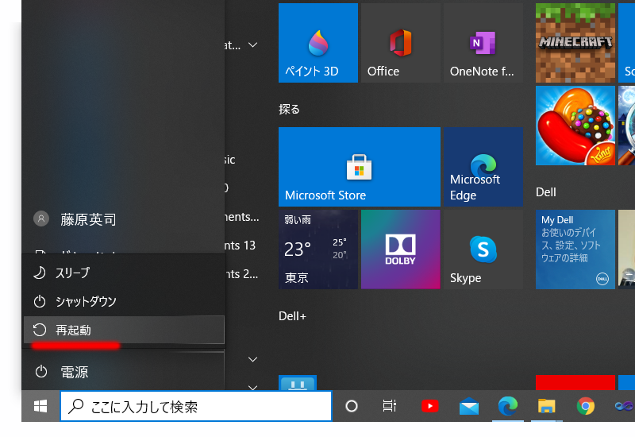Launch the Microsoft Edge tile
This screenshot has width=635, height=437.
point(483,167)
